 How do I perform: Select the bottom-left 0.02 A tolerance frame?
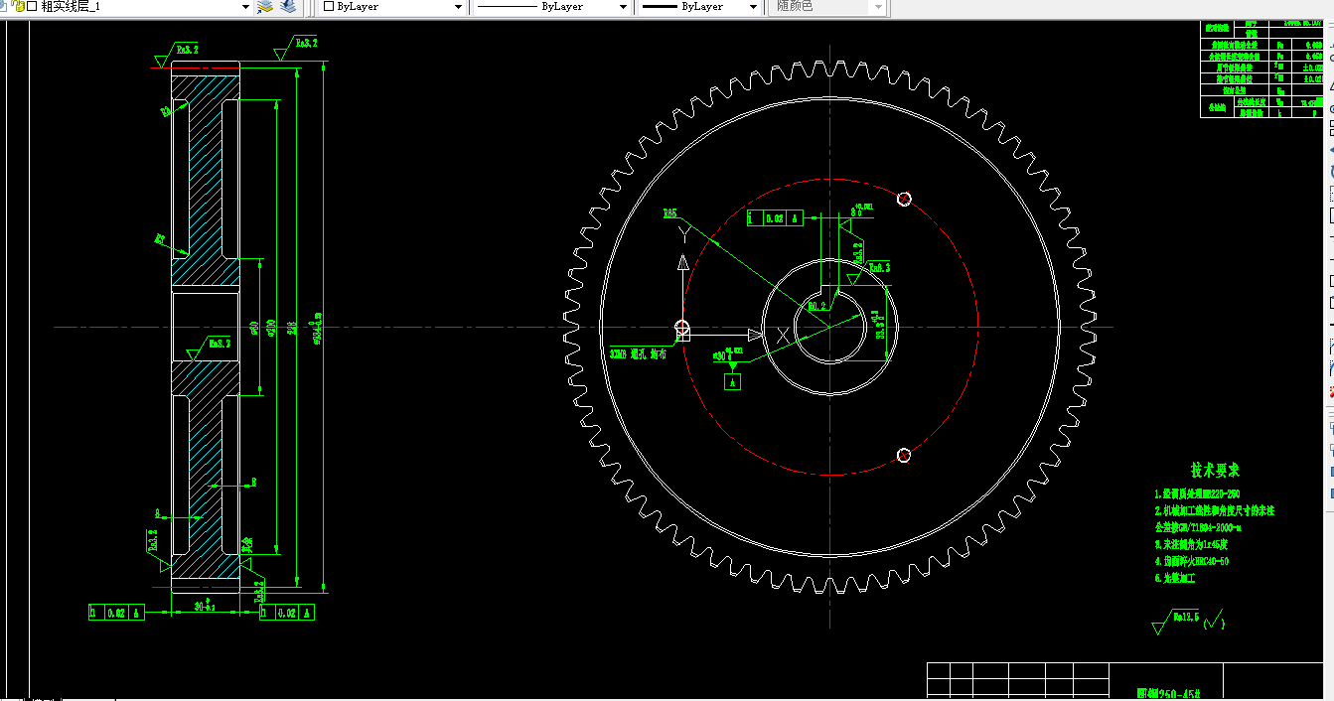click(116, 613)
